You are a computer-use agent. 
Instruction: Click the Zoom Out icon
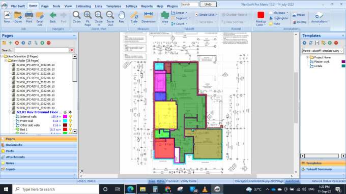110,19
